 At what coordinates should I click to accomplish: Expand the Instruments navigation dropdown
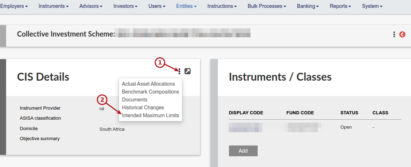click(x=53, y=6)
